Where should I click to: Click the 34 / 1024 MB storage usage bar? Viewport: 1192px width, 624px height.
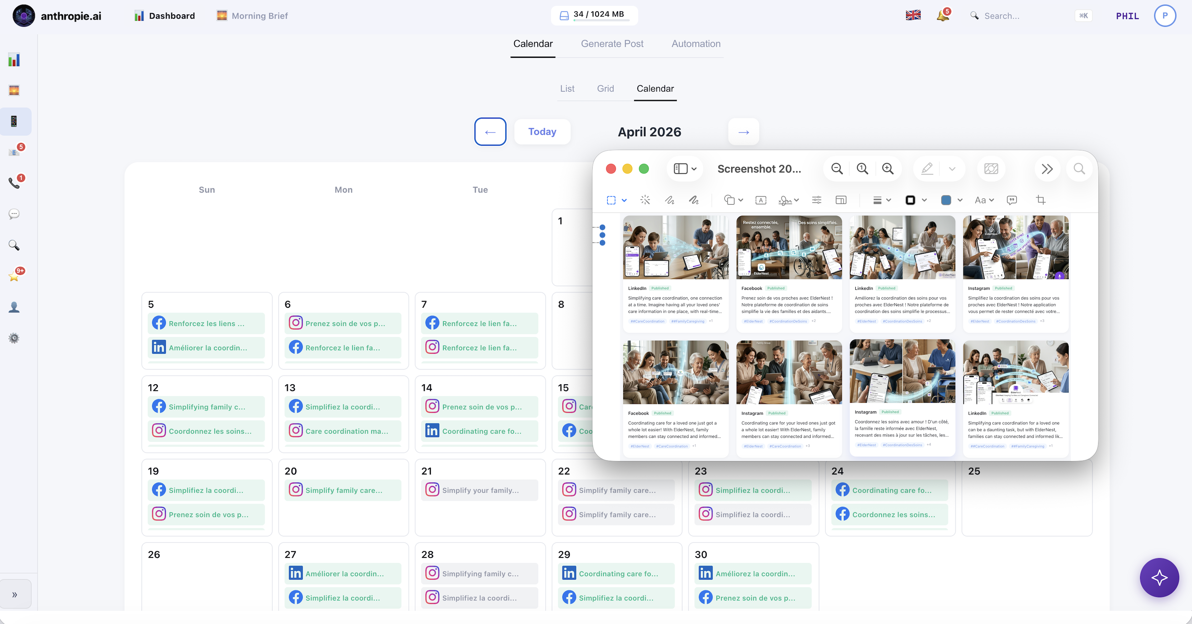point(594,15)
